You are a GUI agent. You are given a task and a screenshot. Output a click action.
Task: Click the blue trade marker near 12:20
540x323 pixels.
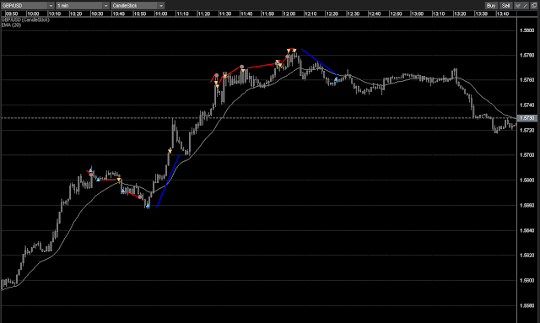coord(336,79)
